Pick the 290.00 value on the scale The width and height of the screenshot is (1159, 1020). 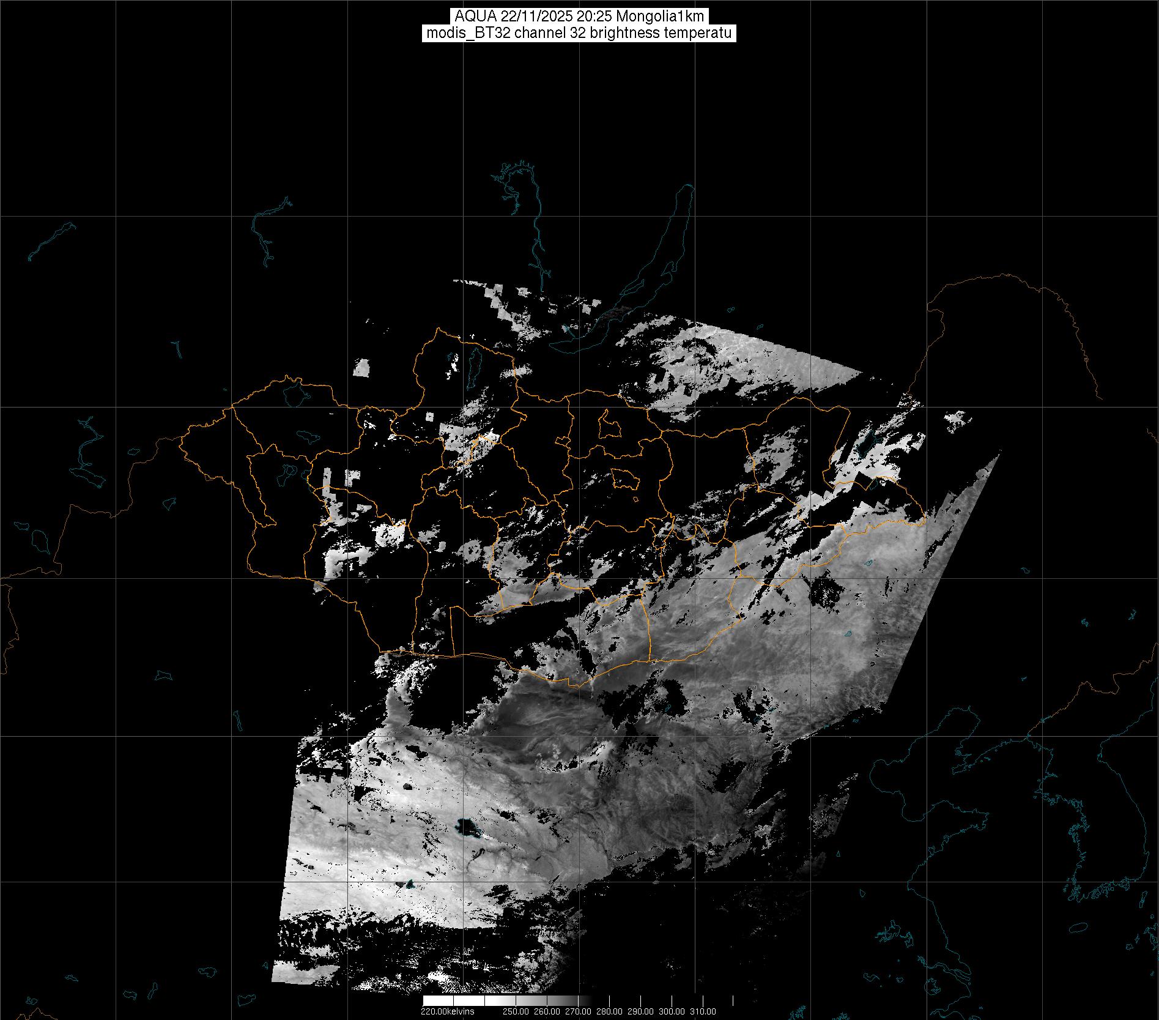point(640,1011)
